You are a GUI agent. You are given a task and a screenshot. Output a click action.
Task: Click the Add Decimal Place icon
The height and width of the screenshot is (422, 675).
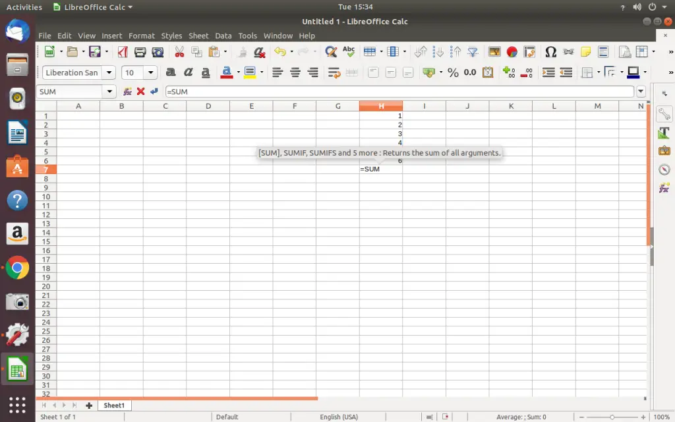click(x=509, y=73)
